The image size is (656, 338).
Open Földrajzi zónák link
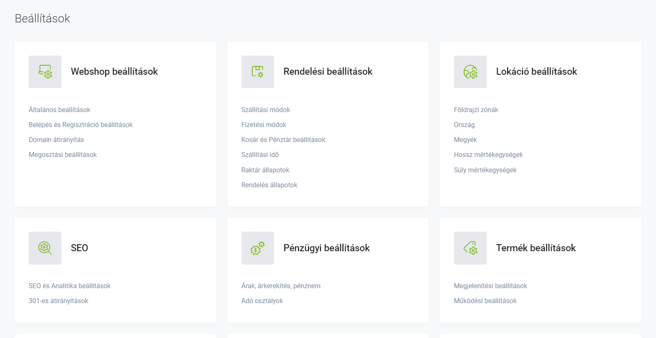(476, 110)
